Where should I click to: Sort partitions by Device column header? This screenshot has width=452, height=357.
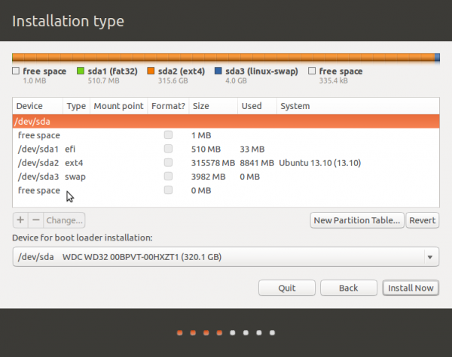click(x=29, y=107)
